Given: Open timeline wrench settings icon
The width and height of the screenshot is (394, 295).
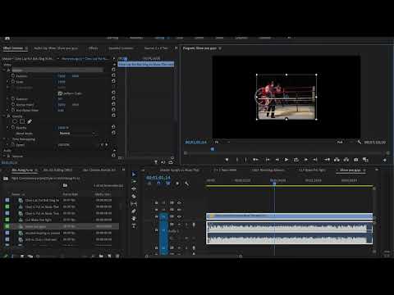Looking at the screenshot, I should coord(187,184).
